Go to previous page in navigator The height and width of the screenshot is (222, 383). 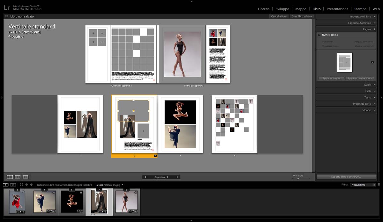[146, 177]
